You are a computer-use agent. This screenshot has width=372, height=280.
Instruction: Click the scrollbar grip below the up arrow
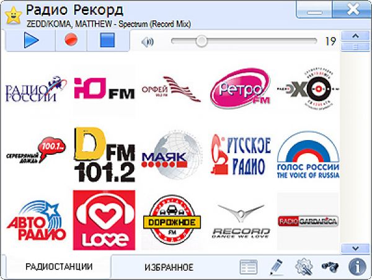355,46
